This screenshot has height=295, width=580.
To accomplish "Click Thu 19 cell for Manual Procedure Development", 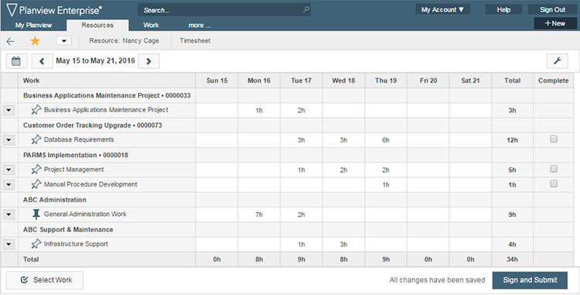I will point(386,185).
